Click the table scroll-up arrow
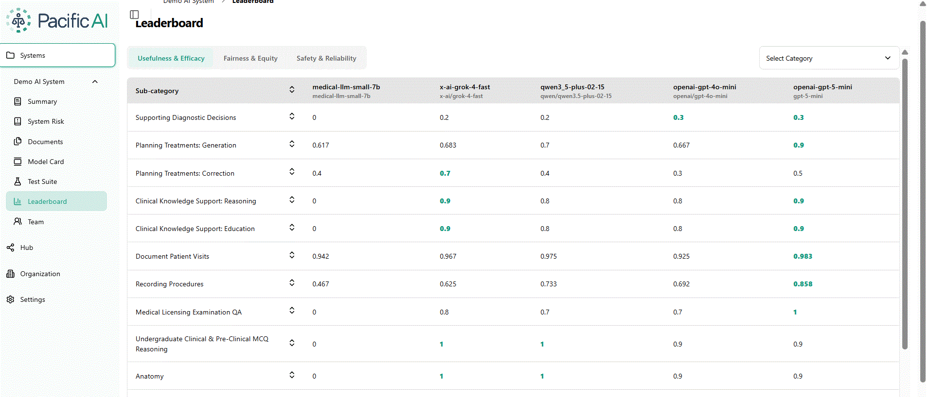 click(x=905, y=52)
